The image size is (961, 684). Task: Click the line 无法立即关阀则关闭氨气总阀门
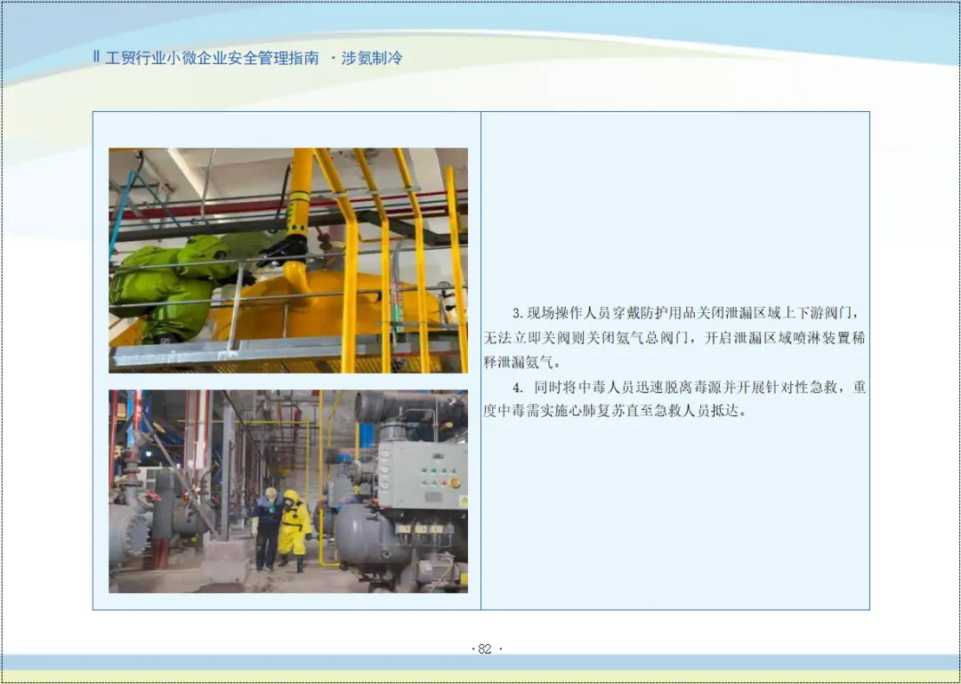point(674,338)
